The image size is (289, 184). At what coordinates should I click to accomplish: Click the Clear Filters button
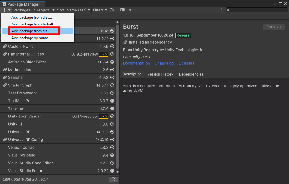pyautogui.click(x=120, y=10)
